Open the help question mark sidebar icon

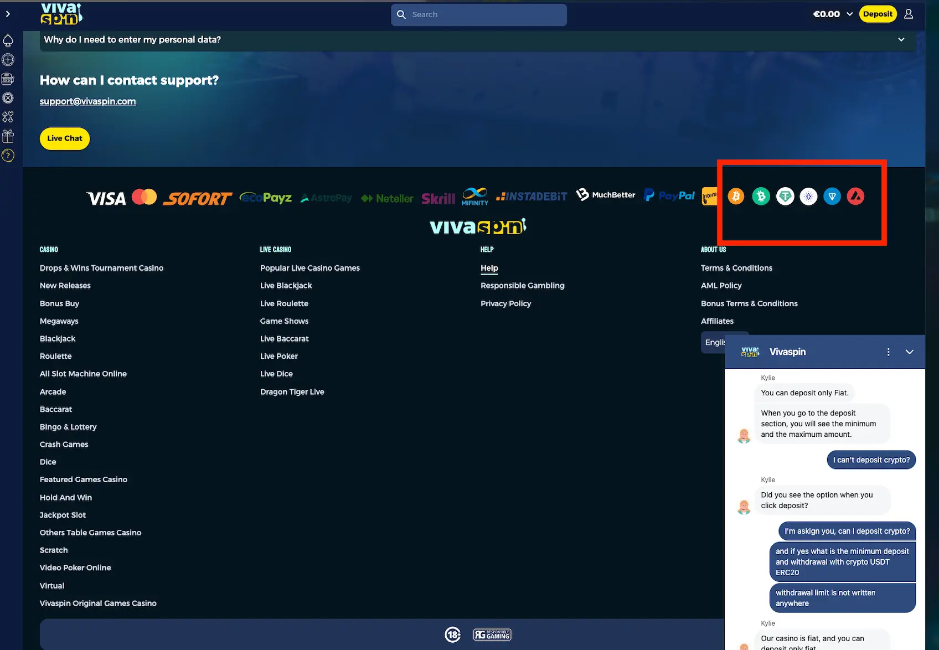(8, 156)
